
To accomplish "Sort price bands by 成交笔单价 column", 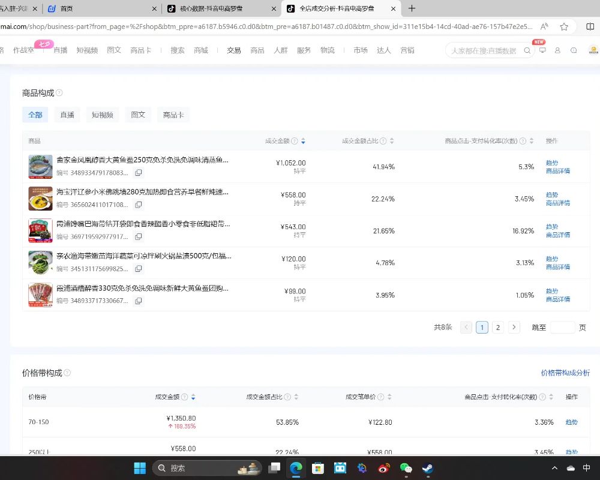I will 389,397.
